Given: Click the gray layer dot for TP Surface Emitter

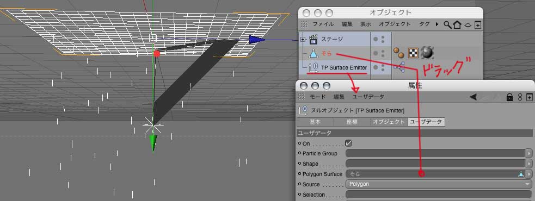Looking at the screenshot, I should click(x=376, y=67).
